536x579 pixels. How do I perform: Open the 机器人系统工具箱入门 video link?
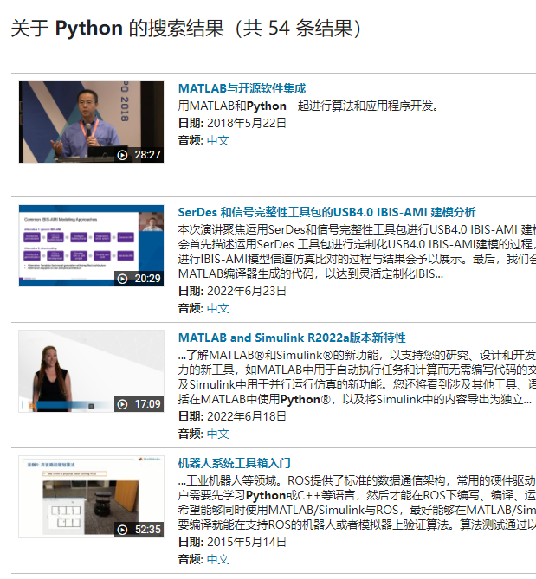[234, 463]
